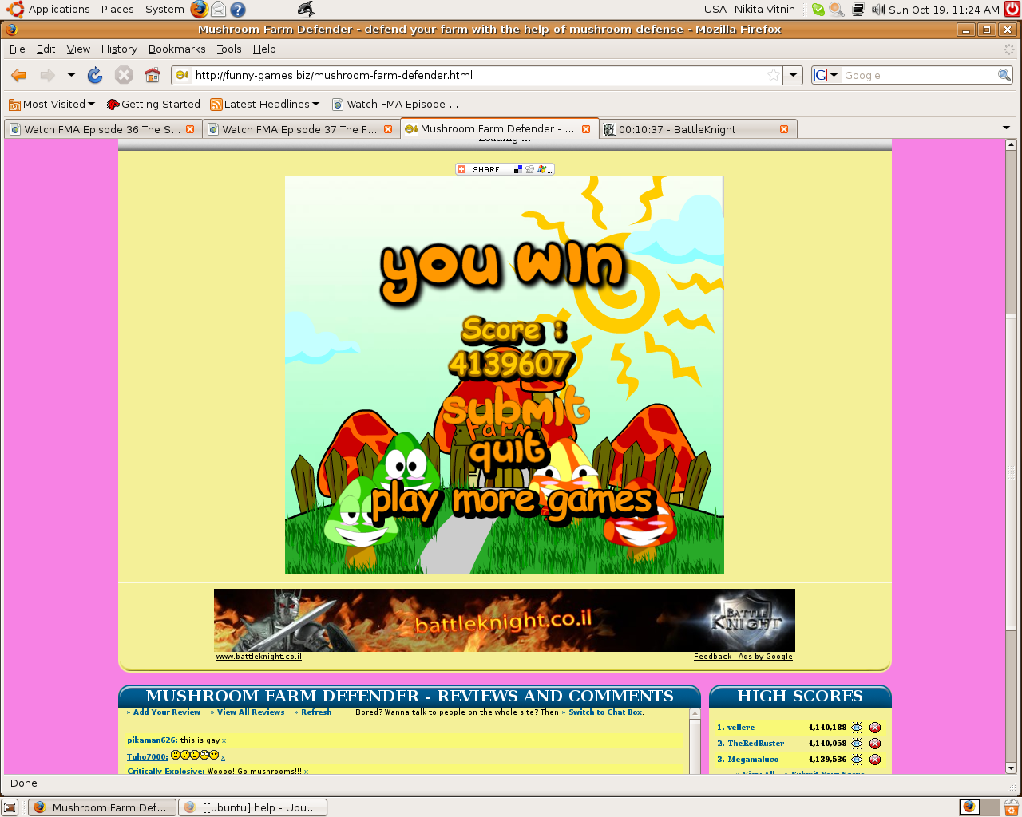The image size is (1022, 817).
Task: Go to the Home page icon
Action: coord(153,75)
